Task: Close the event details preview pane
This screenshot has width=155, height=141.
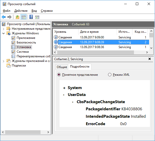Action: (150, 59)
